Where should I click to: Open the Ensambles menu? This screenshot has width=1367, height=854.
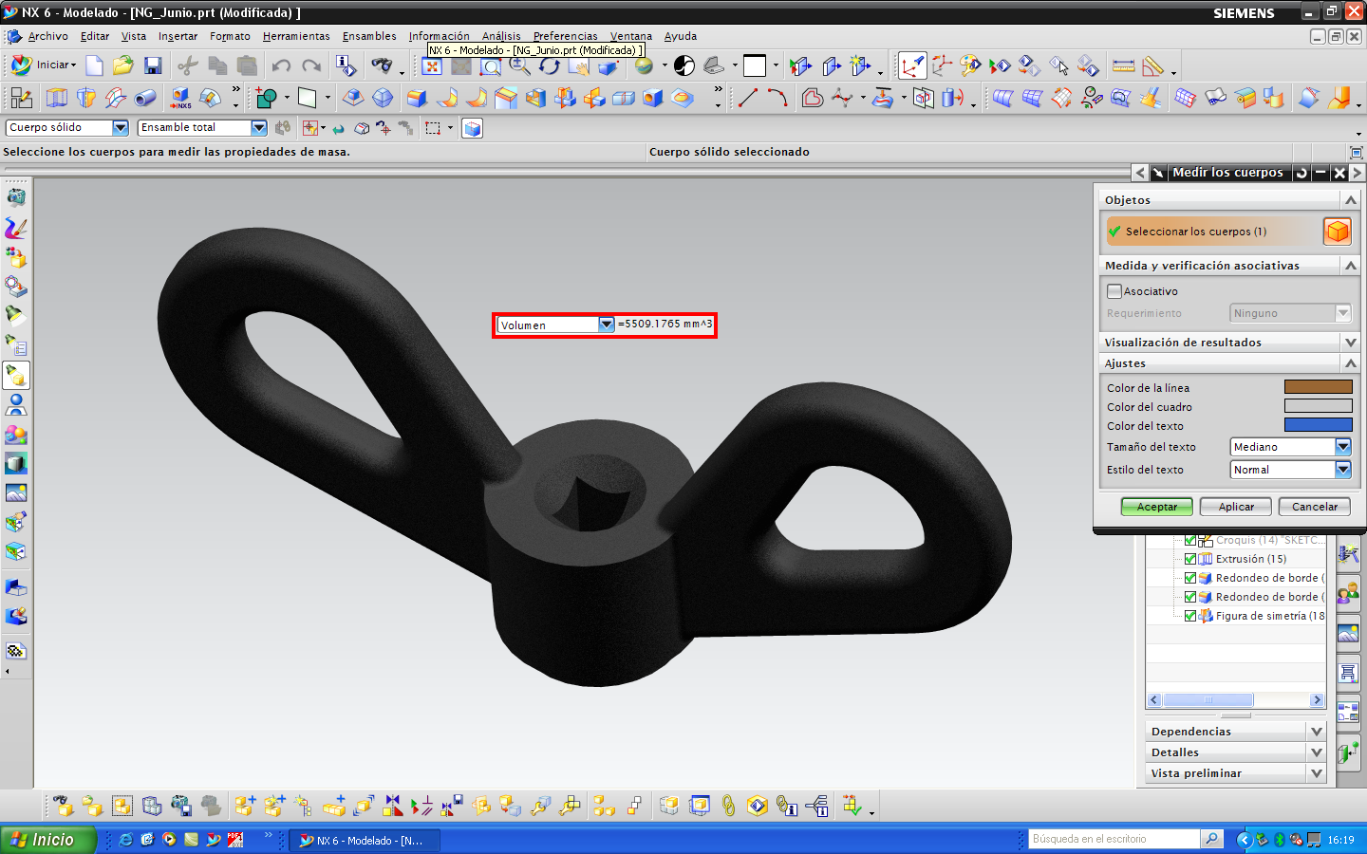(x=369, y=36)
